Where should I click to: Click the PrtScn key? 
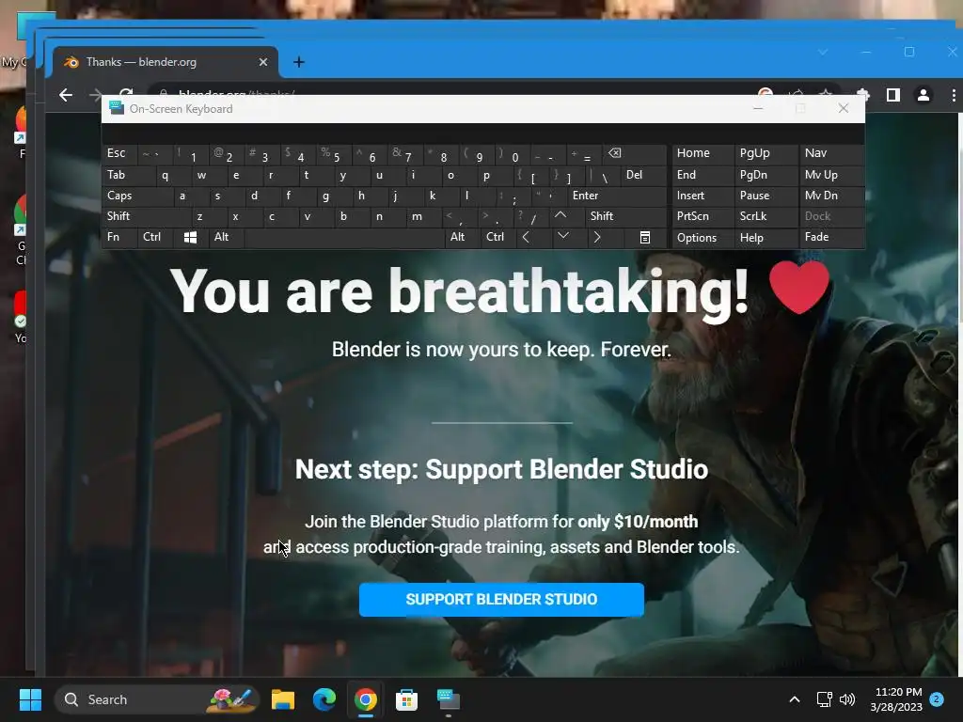[703, 216]
